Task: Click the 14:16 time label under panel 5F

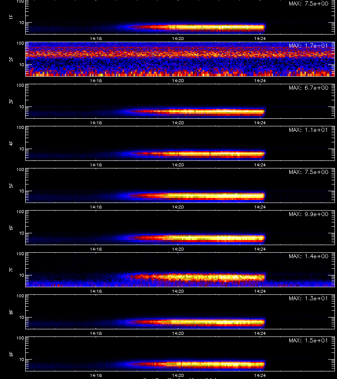Action: coord(96,207)
